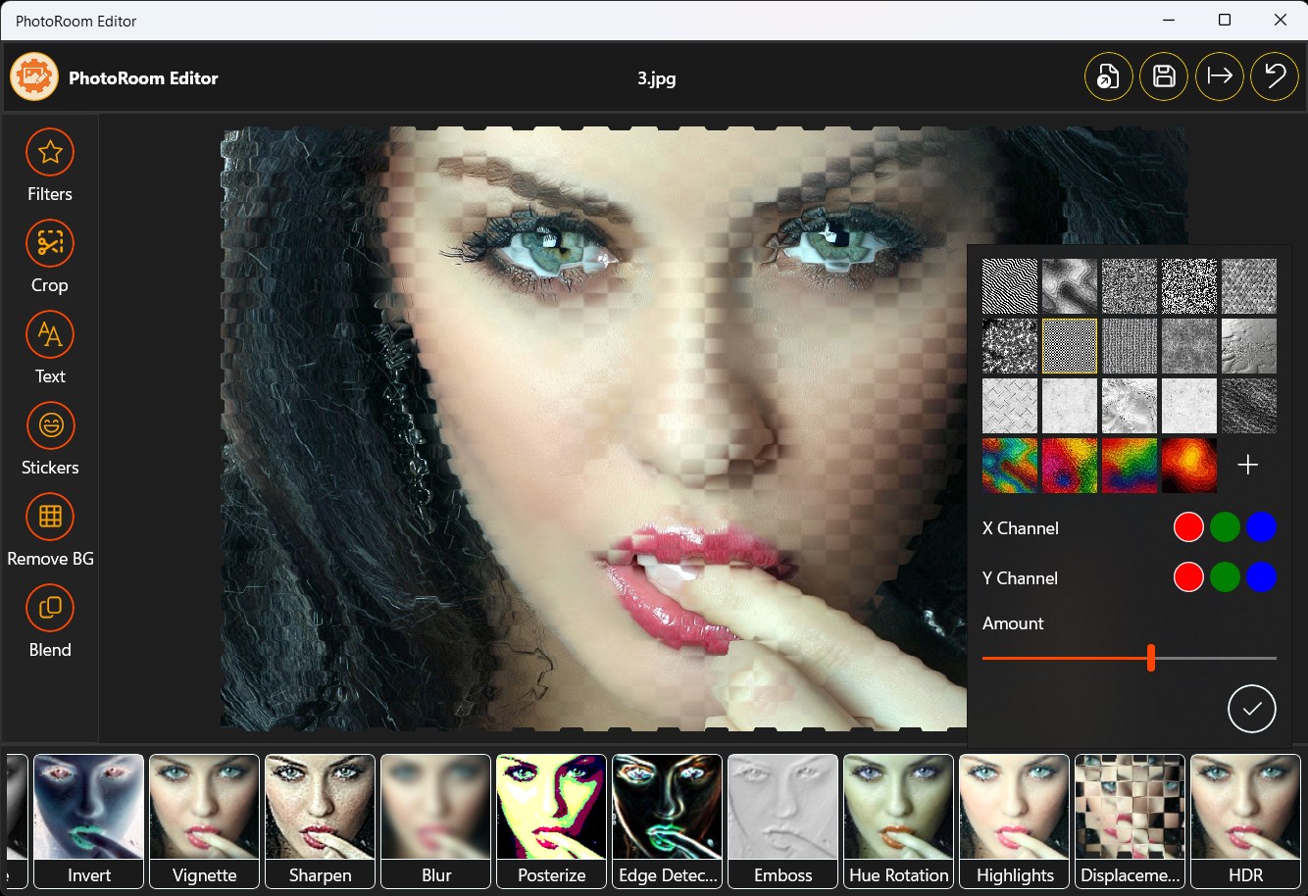The image size is (1308, 896).
Task: Set Y Channel to green
Action: click(1225, 577)
